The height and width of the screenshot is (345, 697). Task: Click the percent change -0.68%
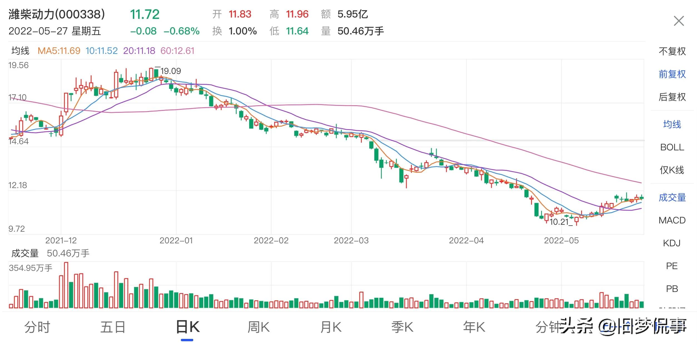point(182,31)
